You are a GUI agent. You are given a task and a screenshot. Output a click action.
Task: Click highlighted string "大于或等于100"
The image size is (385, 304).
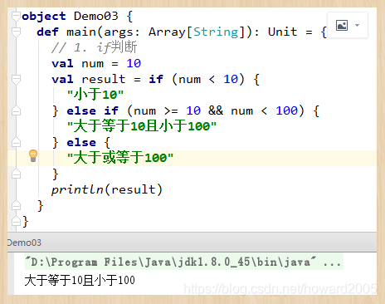[120, 158]
